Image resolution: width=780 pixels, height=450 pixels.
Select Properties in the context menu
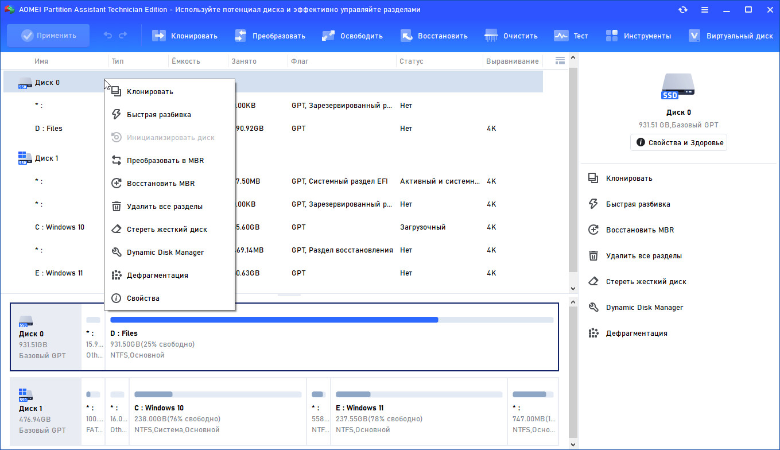pos(143,298)
